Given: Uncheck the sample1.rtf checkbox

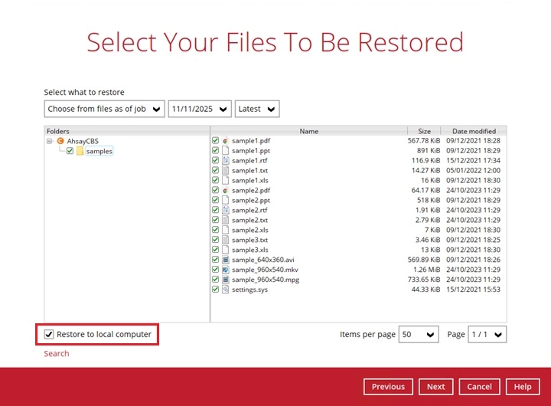Looking at the screenshot, I should coord(215,160).
